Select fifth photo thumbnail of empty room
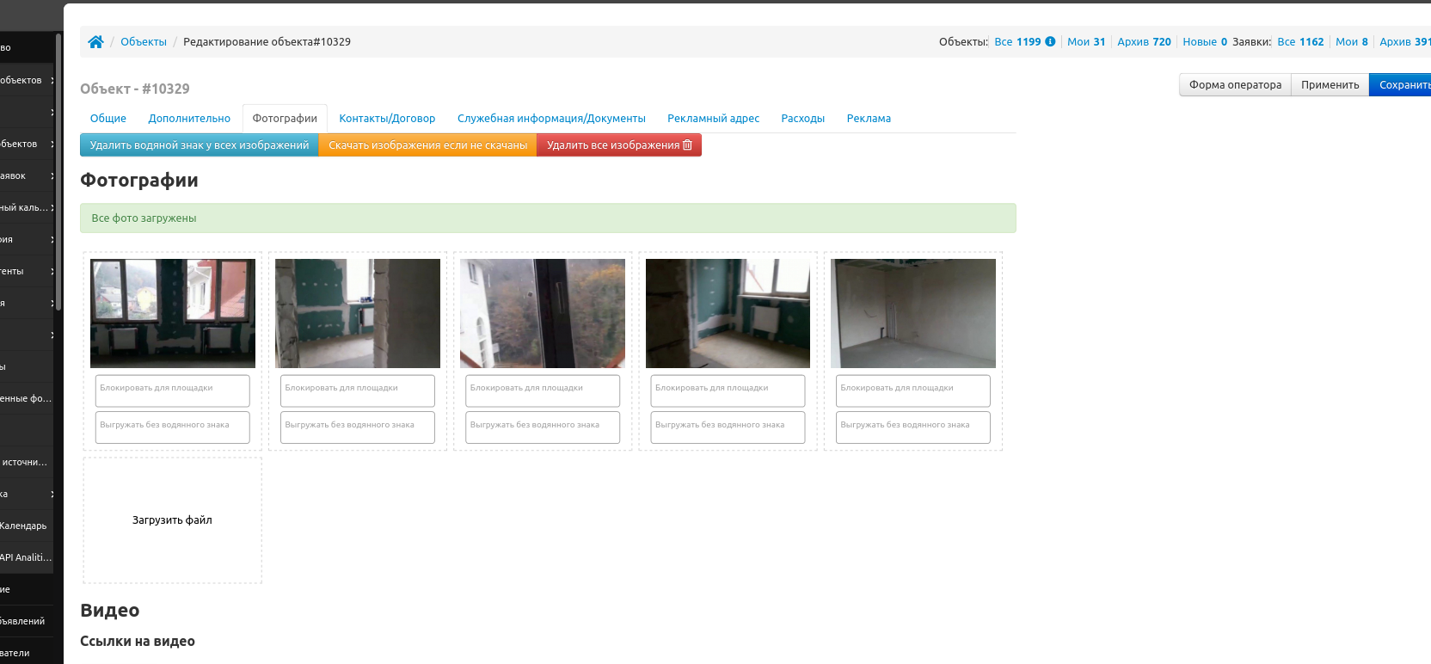The image size is (1431, 664). (913, 313)
